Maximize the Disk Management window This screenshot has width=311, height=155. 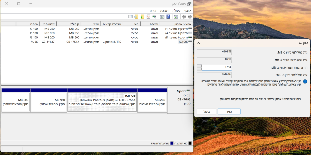19,3
